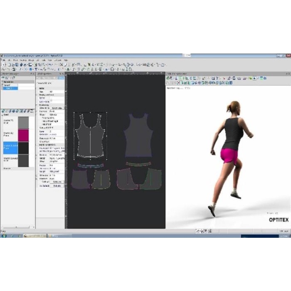Click the blue circle tool in second toolbar row
Viewport: 291px width, 291px height.
pyautogui.click(x=31, y=69)
